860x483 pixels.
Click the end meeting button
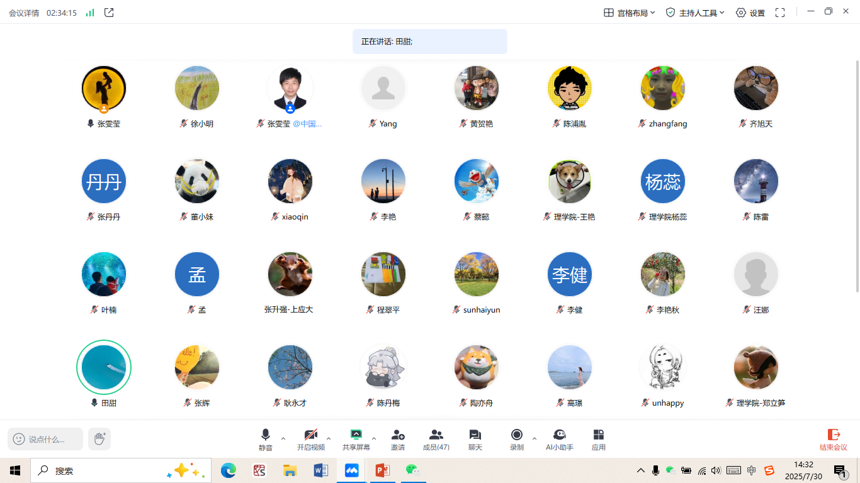pyautogui.click(x=833, y=439)
